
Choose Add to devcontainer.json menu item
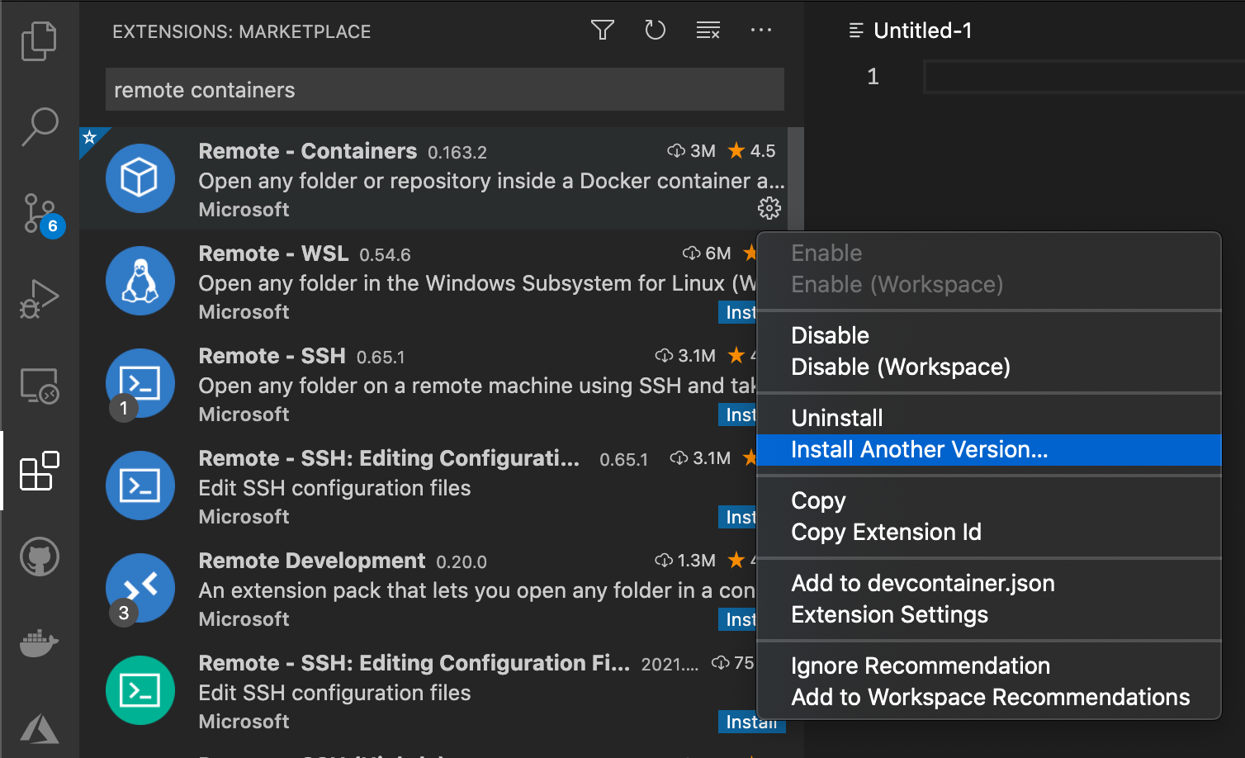988,583
